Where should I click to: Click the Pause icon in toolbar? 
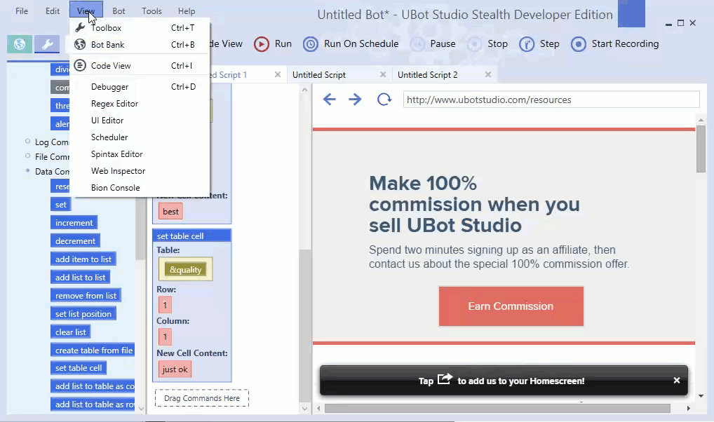417,44
